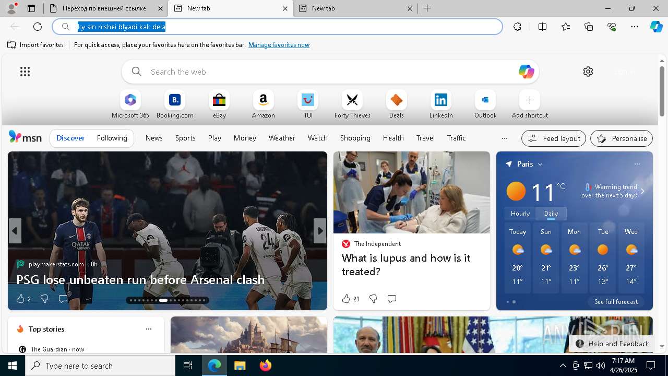The image size is (668, 376).
Task: Switch to the Переход по внешней ссылке tab
Action: click(x=104, y=8)
